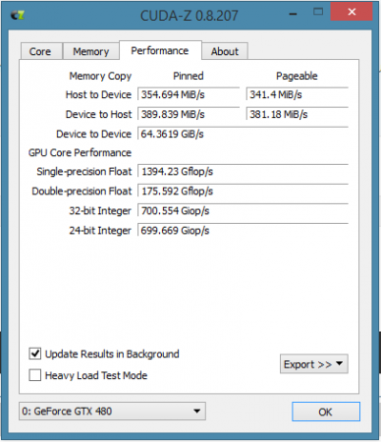
Task: Minimize the CUDA-Z window
Action: [x=294, y=14]
